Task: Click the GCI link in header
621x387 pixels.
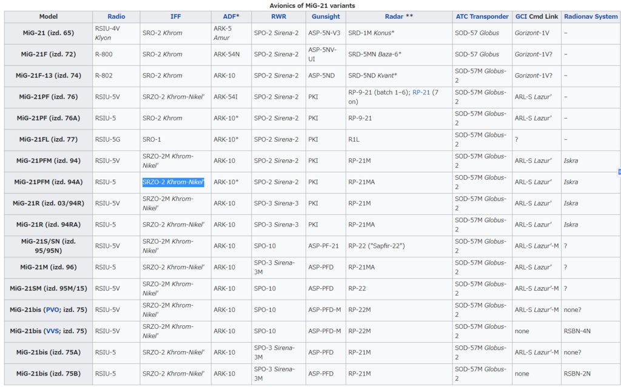Action: coord(521,16)
